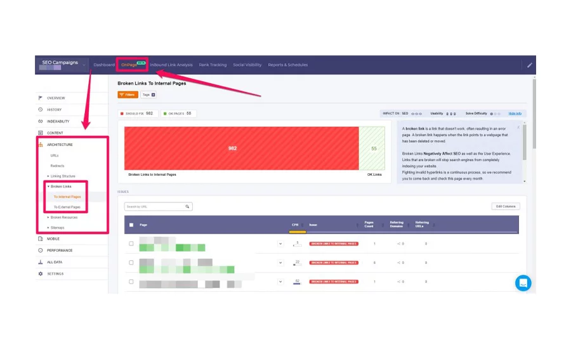Screen dimensions: 571x349
Task: Sort by the CPR column
Action: click(298, 225)
